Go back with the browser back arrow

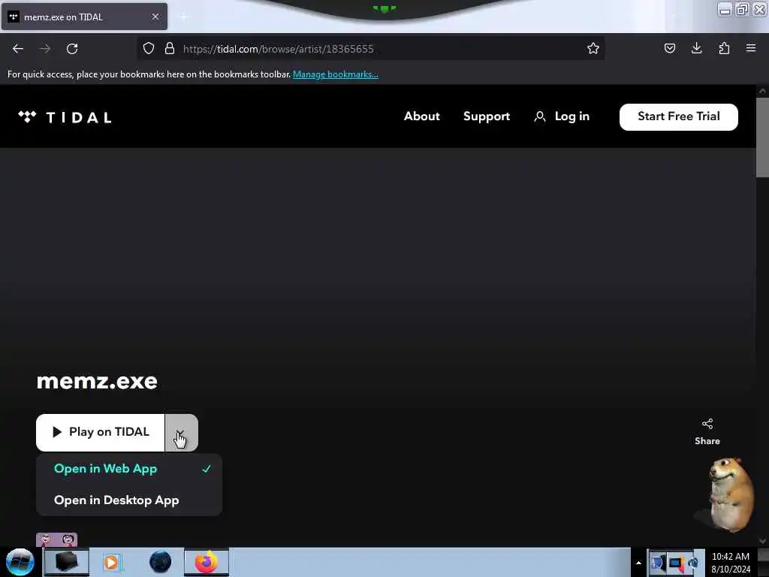click(18, 49)
